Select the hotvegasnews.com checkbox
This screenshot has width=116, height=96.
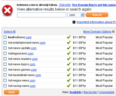pos(5,54)
